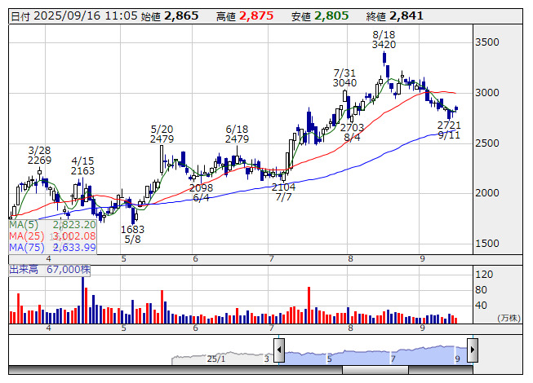This screenshot has width=533, height=383.
Task: Click the 120 volume axis label
Action: pos(484,275)
